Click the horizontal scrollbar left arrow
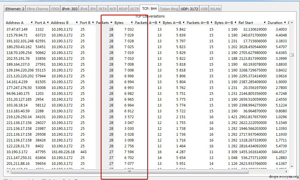 click(x=8, y=172)
